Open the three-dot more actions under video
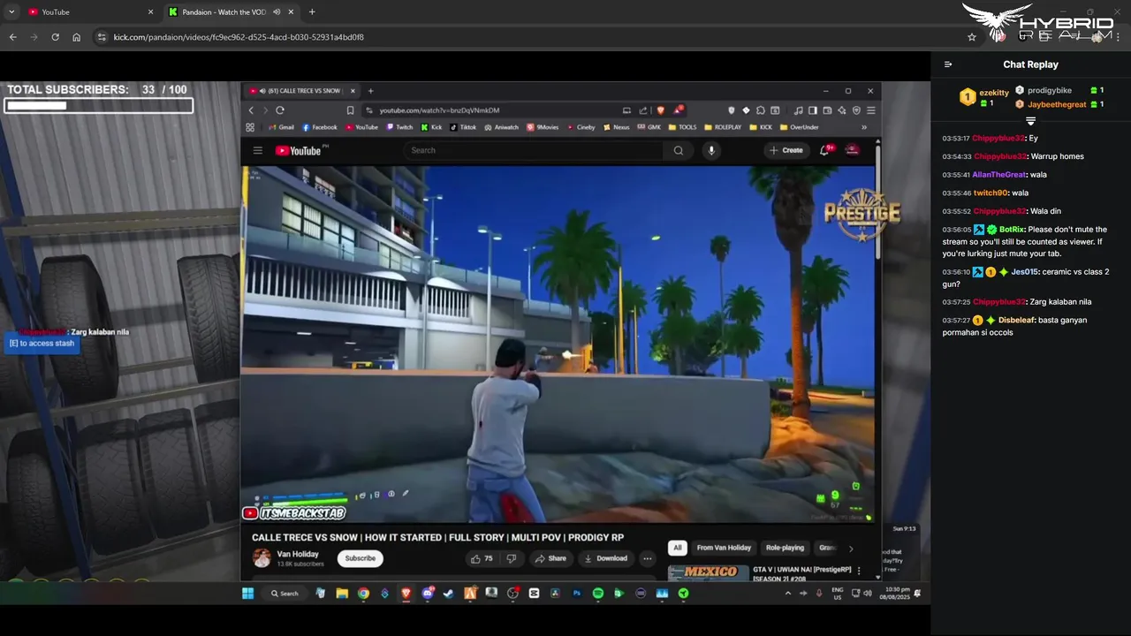This screenshot has height=636, width=1131. pyautogui.click(x=648, y=558)
